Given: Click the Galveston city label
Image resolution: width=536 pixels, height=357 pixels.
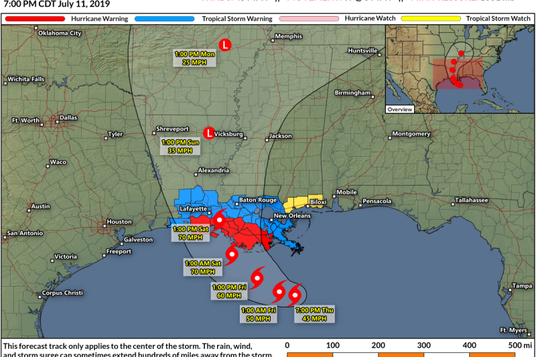Looking at the screenshot, I should coord(138,240).
